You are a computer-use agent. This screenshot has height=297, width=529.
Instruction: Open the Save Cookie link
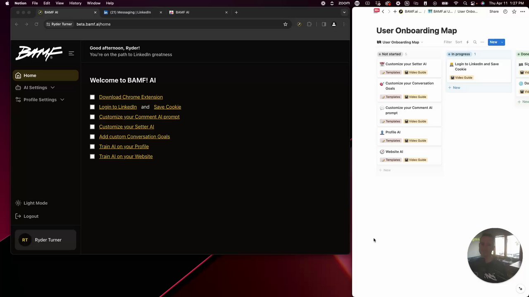[x=167, y=107]
